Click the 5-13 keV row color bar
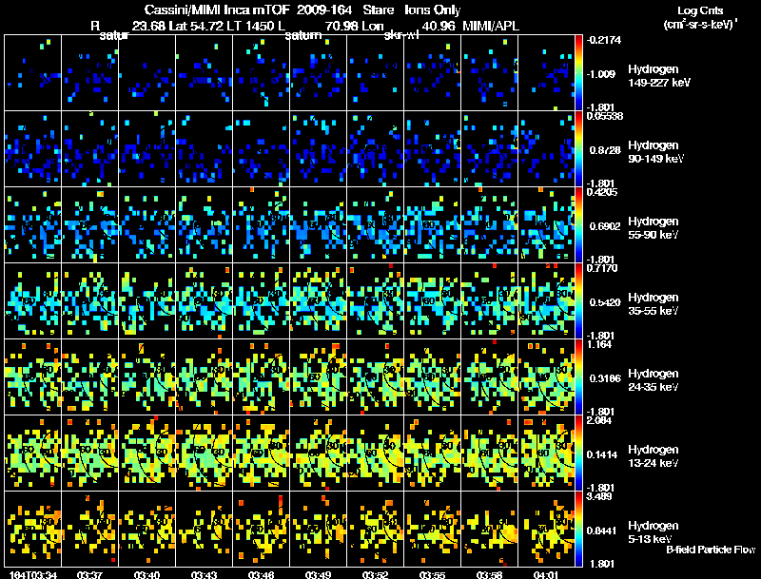761x579 pixels. pos(578,530)
